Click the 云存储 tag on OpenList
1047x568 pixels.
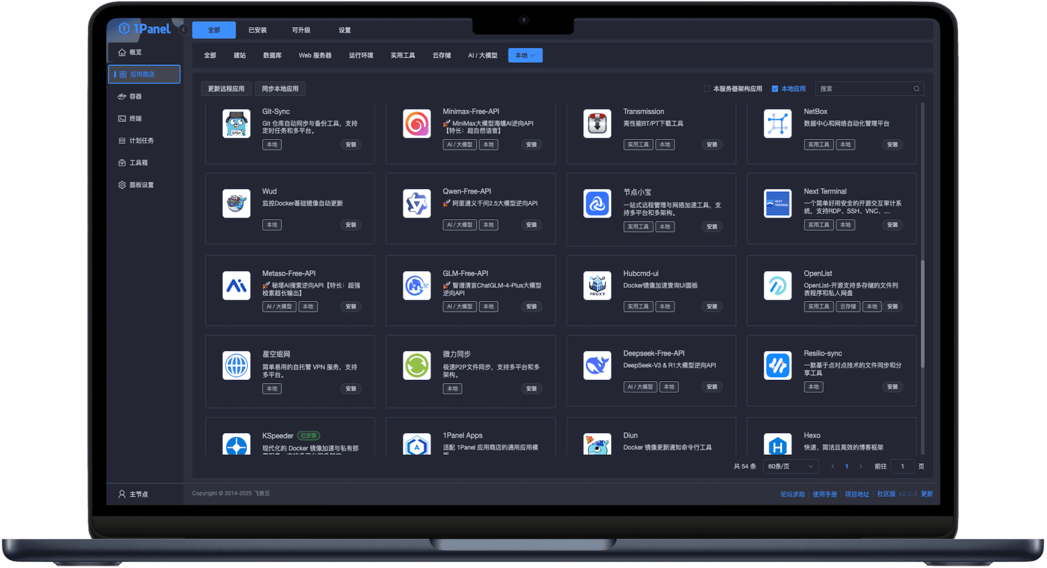coord(847,306)
